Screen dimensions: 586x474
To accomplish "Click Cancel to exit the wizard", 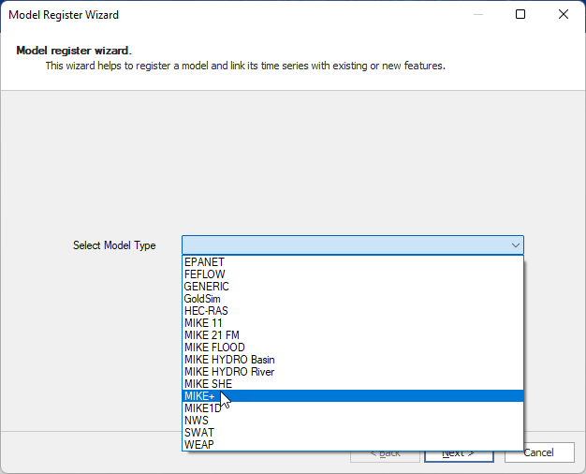I will [539, 452].
